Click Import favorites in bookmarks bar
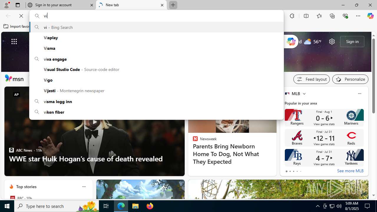Viewport: 377px width, 212px height. pyautogui.click(x=16, y=26)
